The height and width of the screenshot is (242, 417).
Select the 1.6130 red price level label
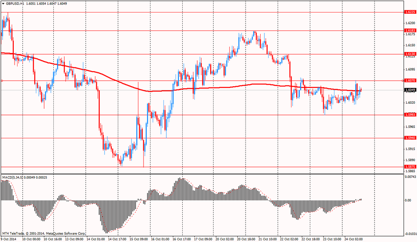tap(410, 54)
